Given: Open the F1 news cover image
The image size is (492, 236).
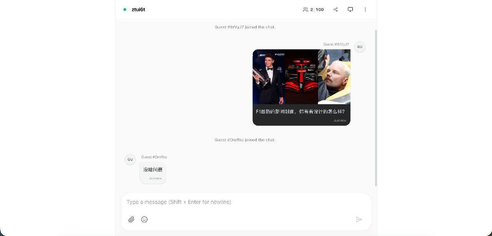Looking at the screenshot, I should 301,77.
